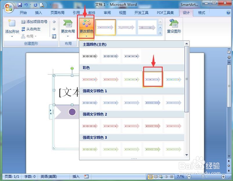Screen dimensions: 233x181
Task: Choose fifth option under 强调文字颜色 2
Action: pos(173,126)
